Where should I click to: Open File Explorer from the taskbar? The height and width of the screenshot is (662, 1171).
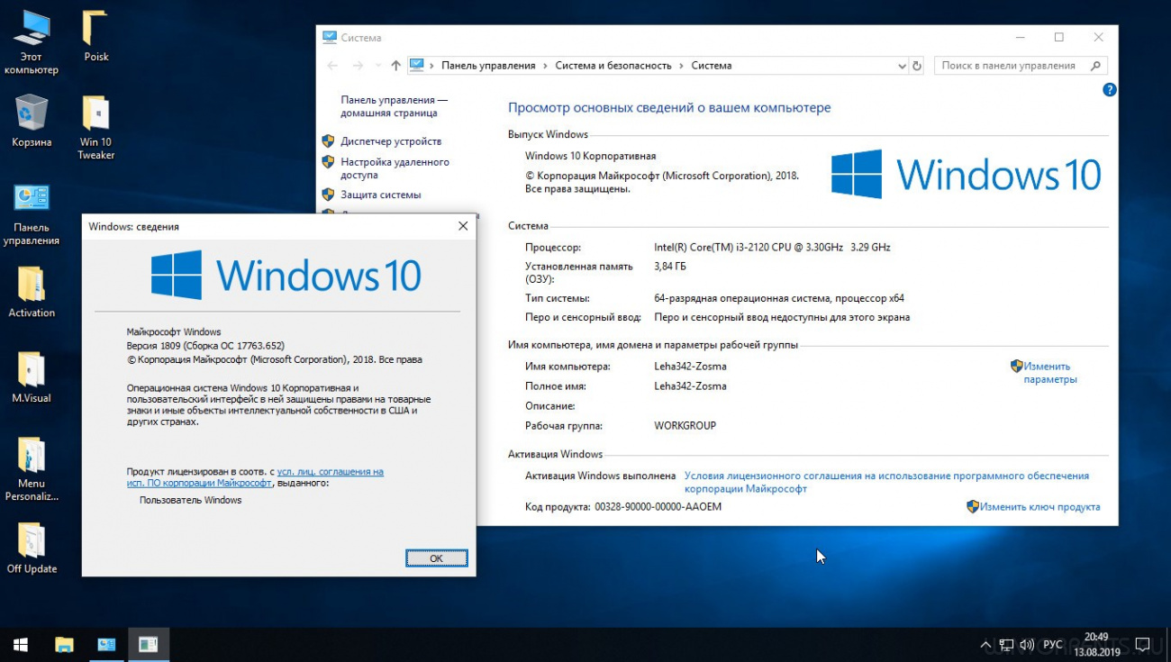(64, 645)
